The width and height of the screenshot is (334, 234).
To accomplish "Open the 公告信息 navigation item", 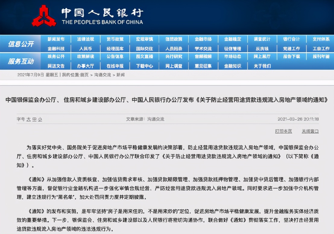I will (x=115, y=57).
